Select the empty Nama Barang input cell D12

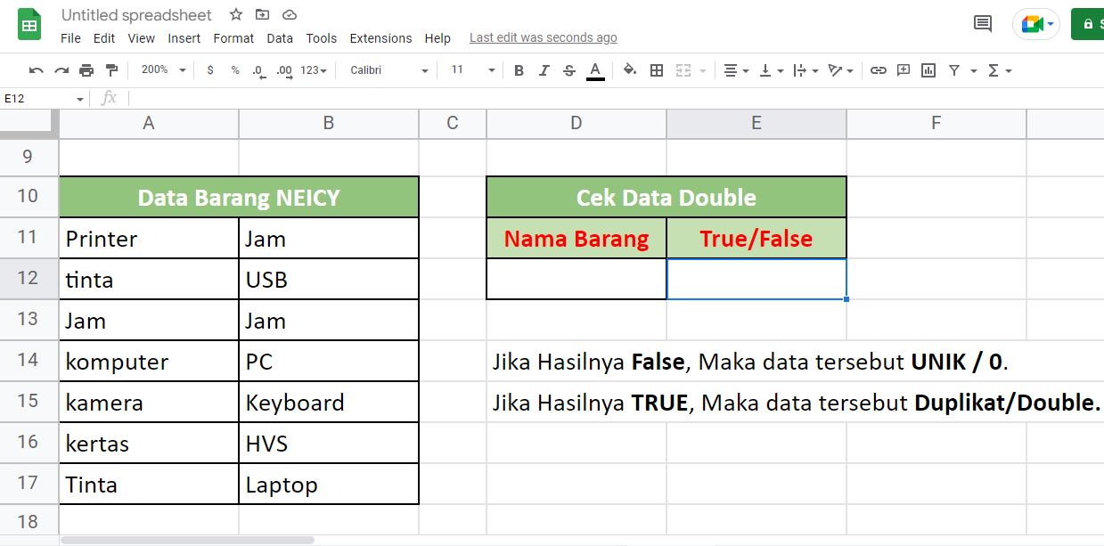point(577,279)
